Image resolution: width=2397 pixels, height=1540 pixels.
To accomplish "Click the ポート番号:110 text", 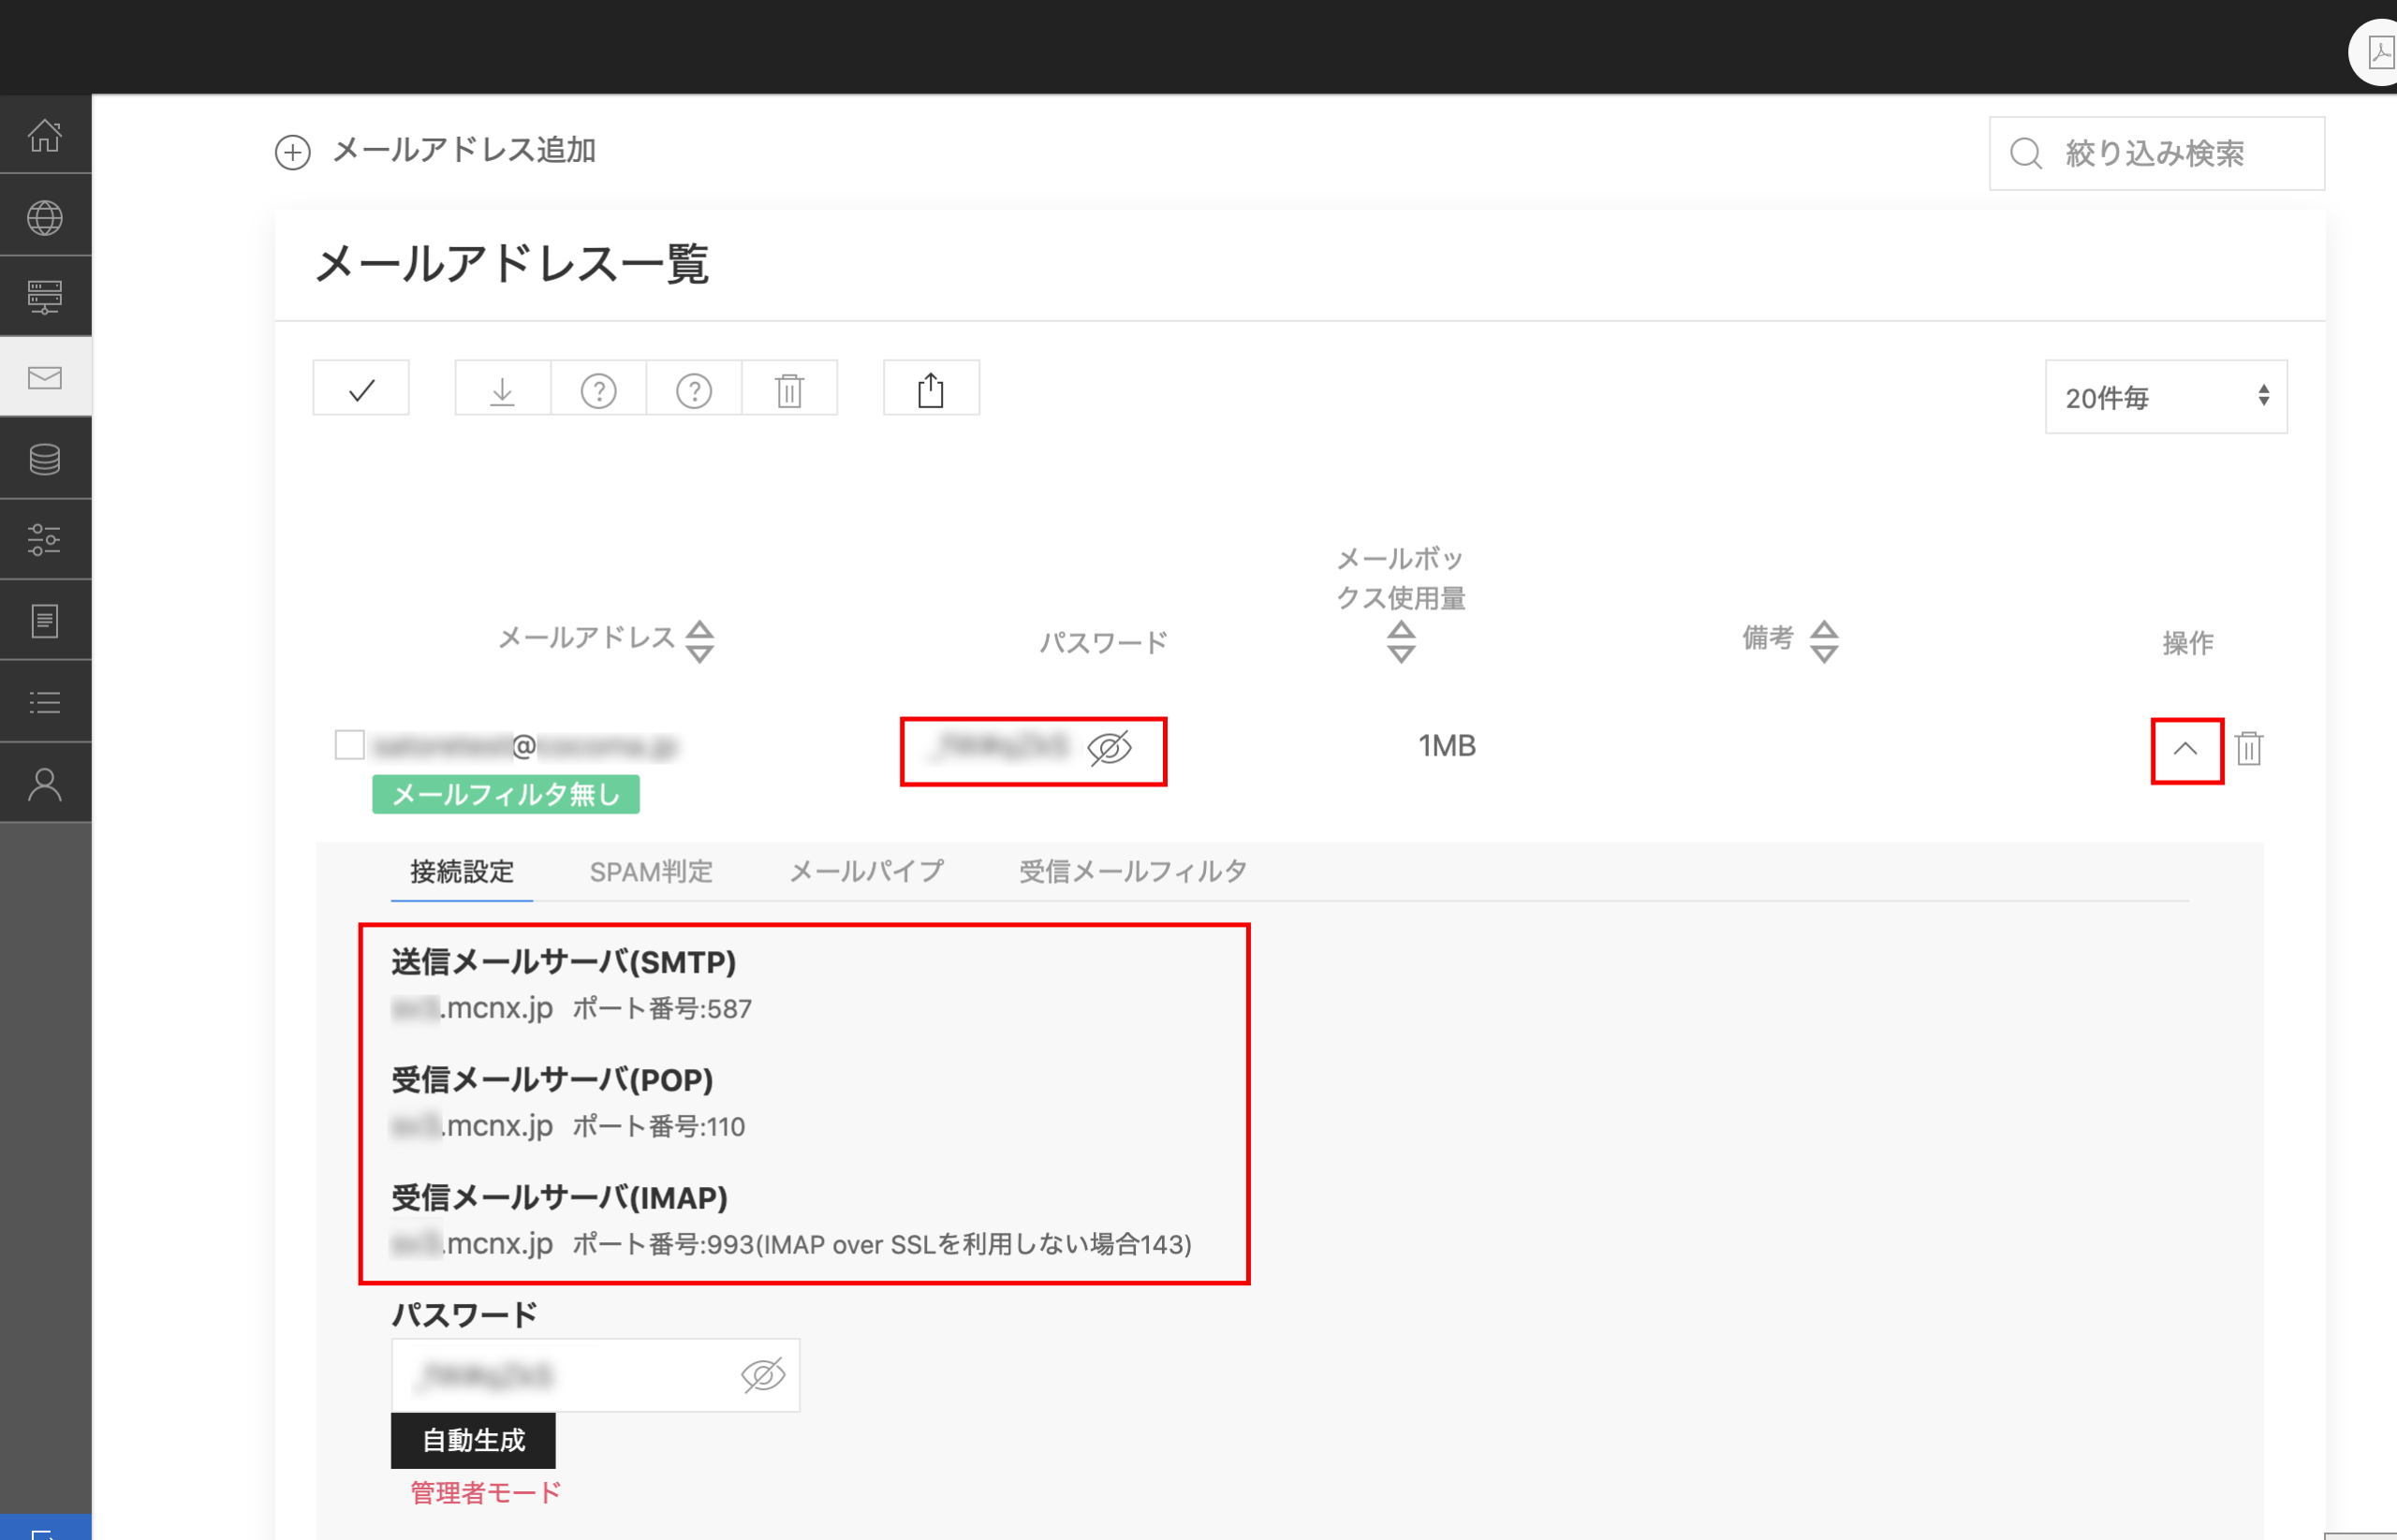I will pyautogui.click(x=659, y=1127).
